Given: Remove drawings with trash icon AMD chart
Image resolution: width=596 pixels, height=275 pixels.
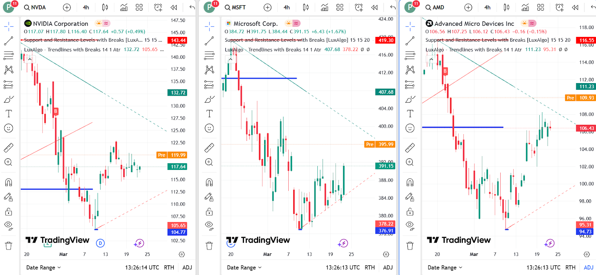Looking at the screenshot, I should point(410,246).
